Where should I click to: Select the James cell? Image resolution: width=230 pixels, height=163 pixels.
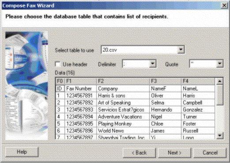click(165, 131)
